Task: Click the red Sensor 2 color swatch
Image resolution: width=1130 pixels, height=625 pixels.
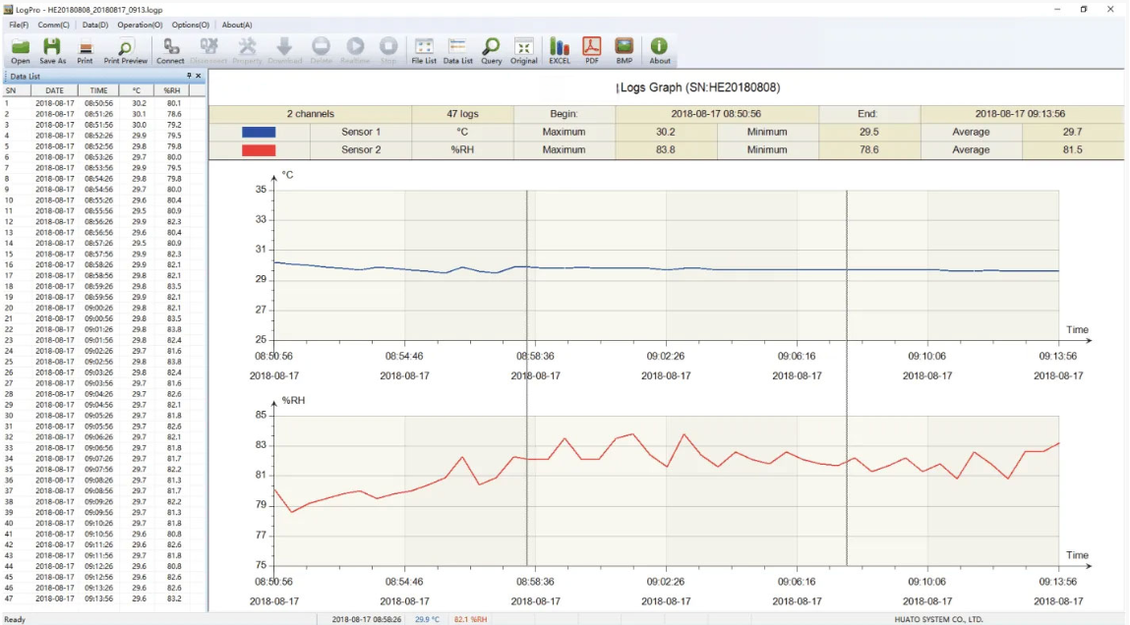Action: [x=259, y=150]
